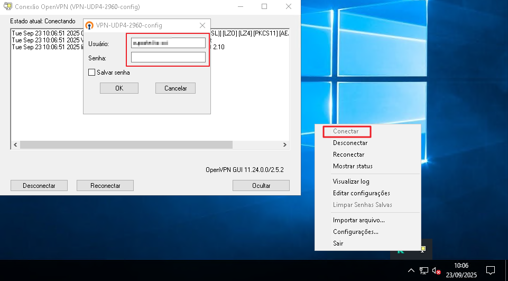The height and width of the screenshot is (281, 508).
Task: Click the green Kaspersky tray icon
Action: (401, 249)
